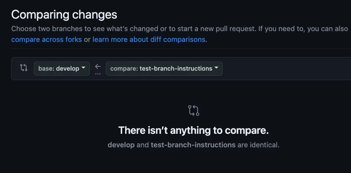The image size is (351, 173).
Task: Expand the caret on the test-branch-instructions selector
Action: click(216, 68)
